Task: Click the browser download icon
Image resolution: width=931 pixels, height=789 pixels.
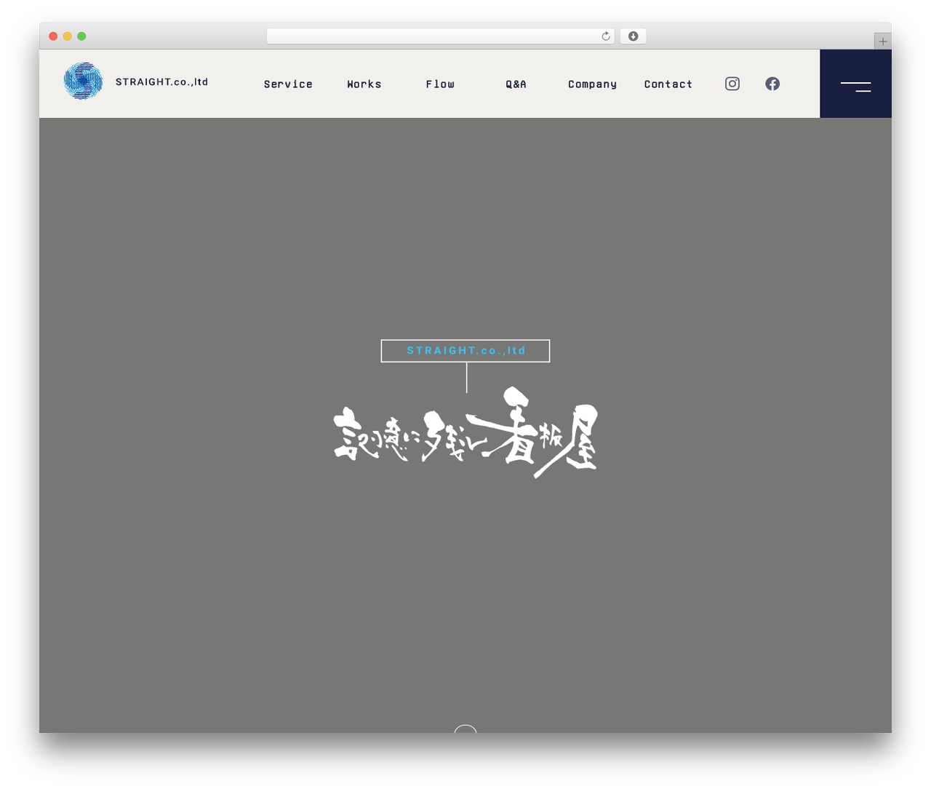Action: tap(634, 36)
